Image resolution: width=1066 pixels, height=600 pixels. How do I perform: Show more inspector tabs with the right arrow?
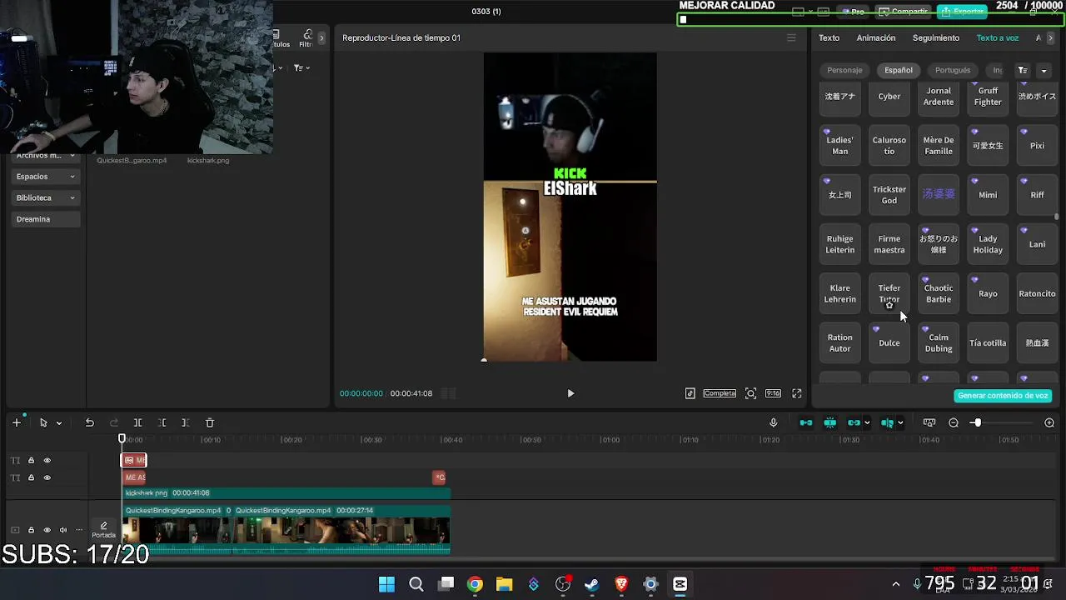tap(1050, 37)
